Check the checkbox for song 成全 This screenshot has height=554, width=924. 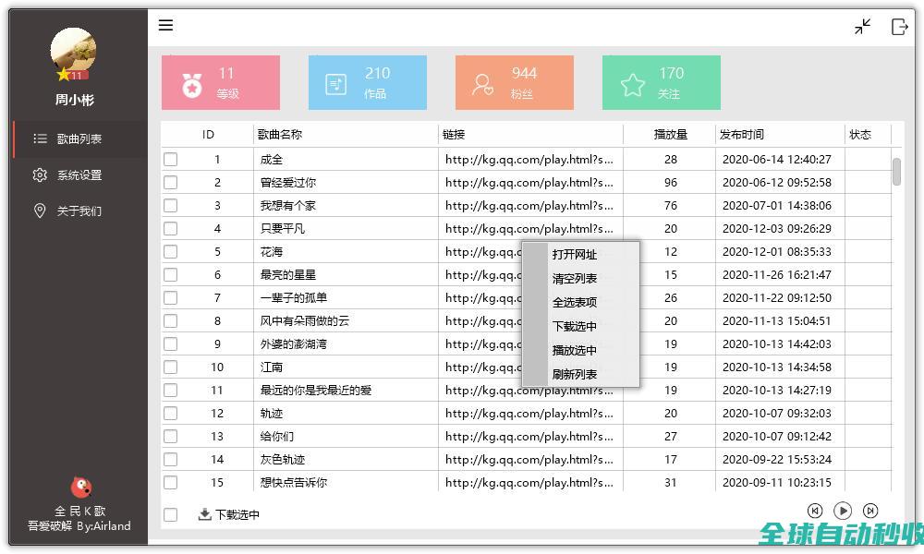pos(169,159)
